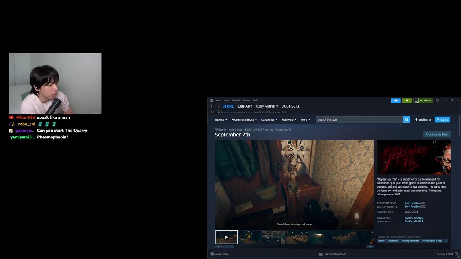Expand the Categories dropdown
Screen dimensions: 461x259
pyautogui.click(x=269, y=119)
